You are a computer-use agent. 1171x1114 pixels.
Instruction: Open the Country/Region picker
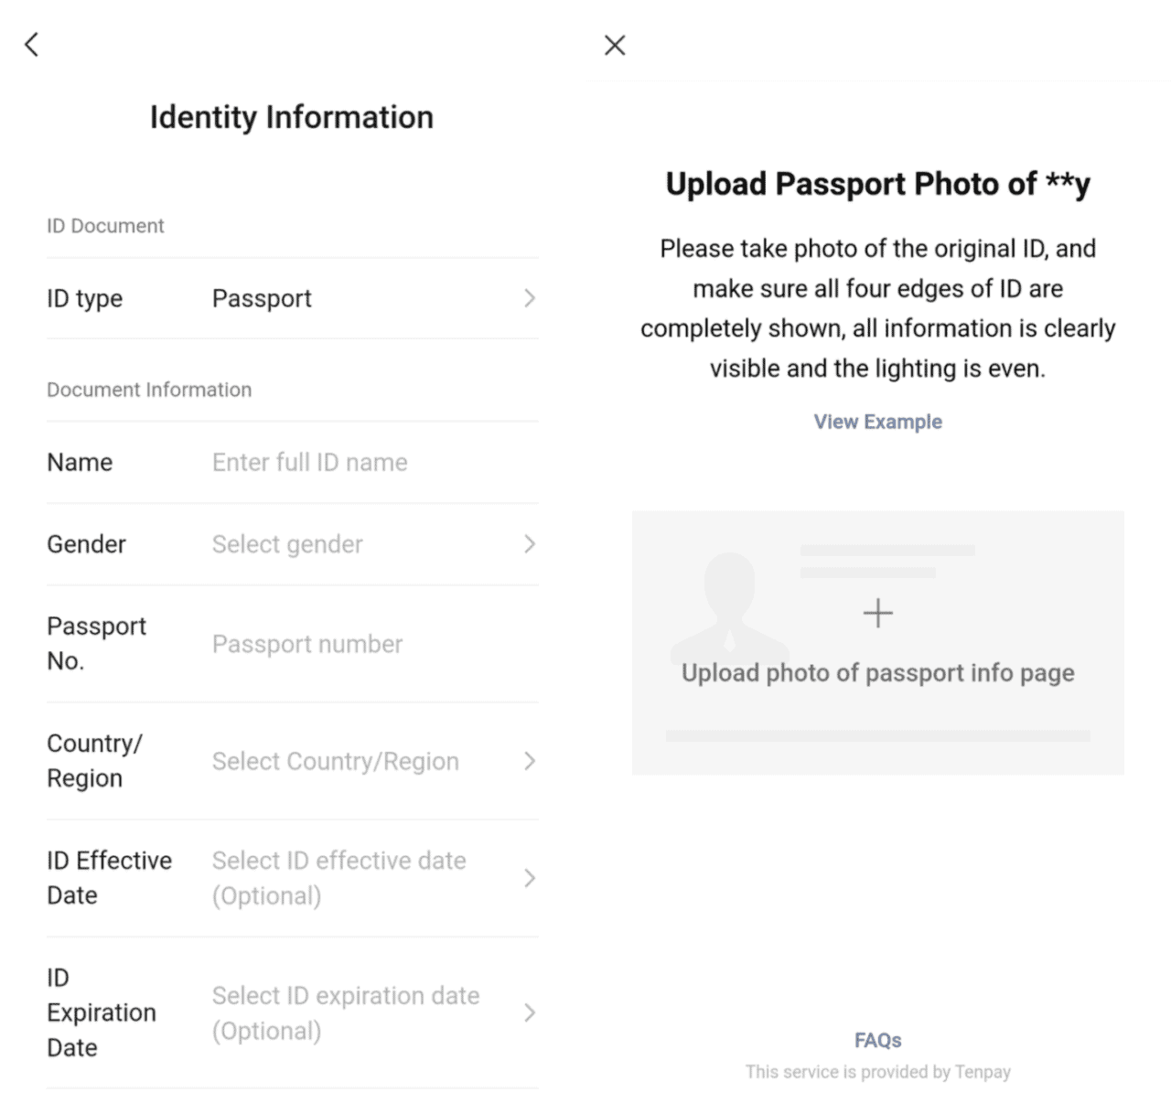(x=366, y=760)
